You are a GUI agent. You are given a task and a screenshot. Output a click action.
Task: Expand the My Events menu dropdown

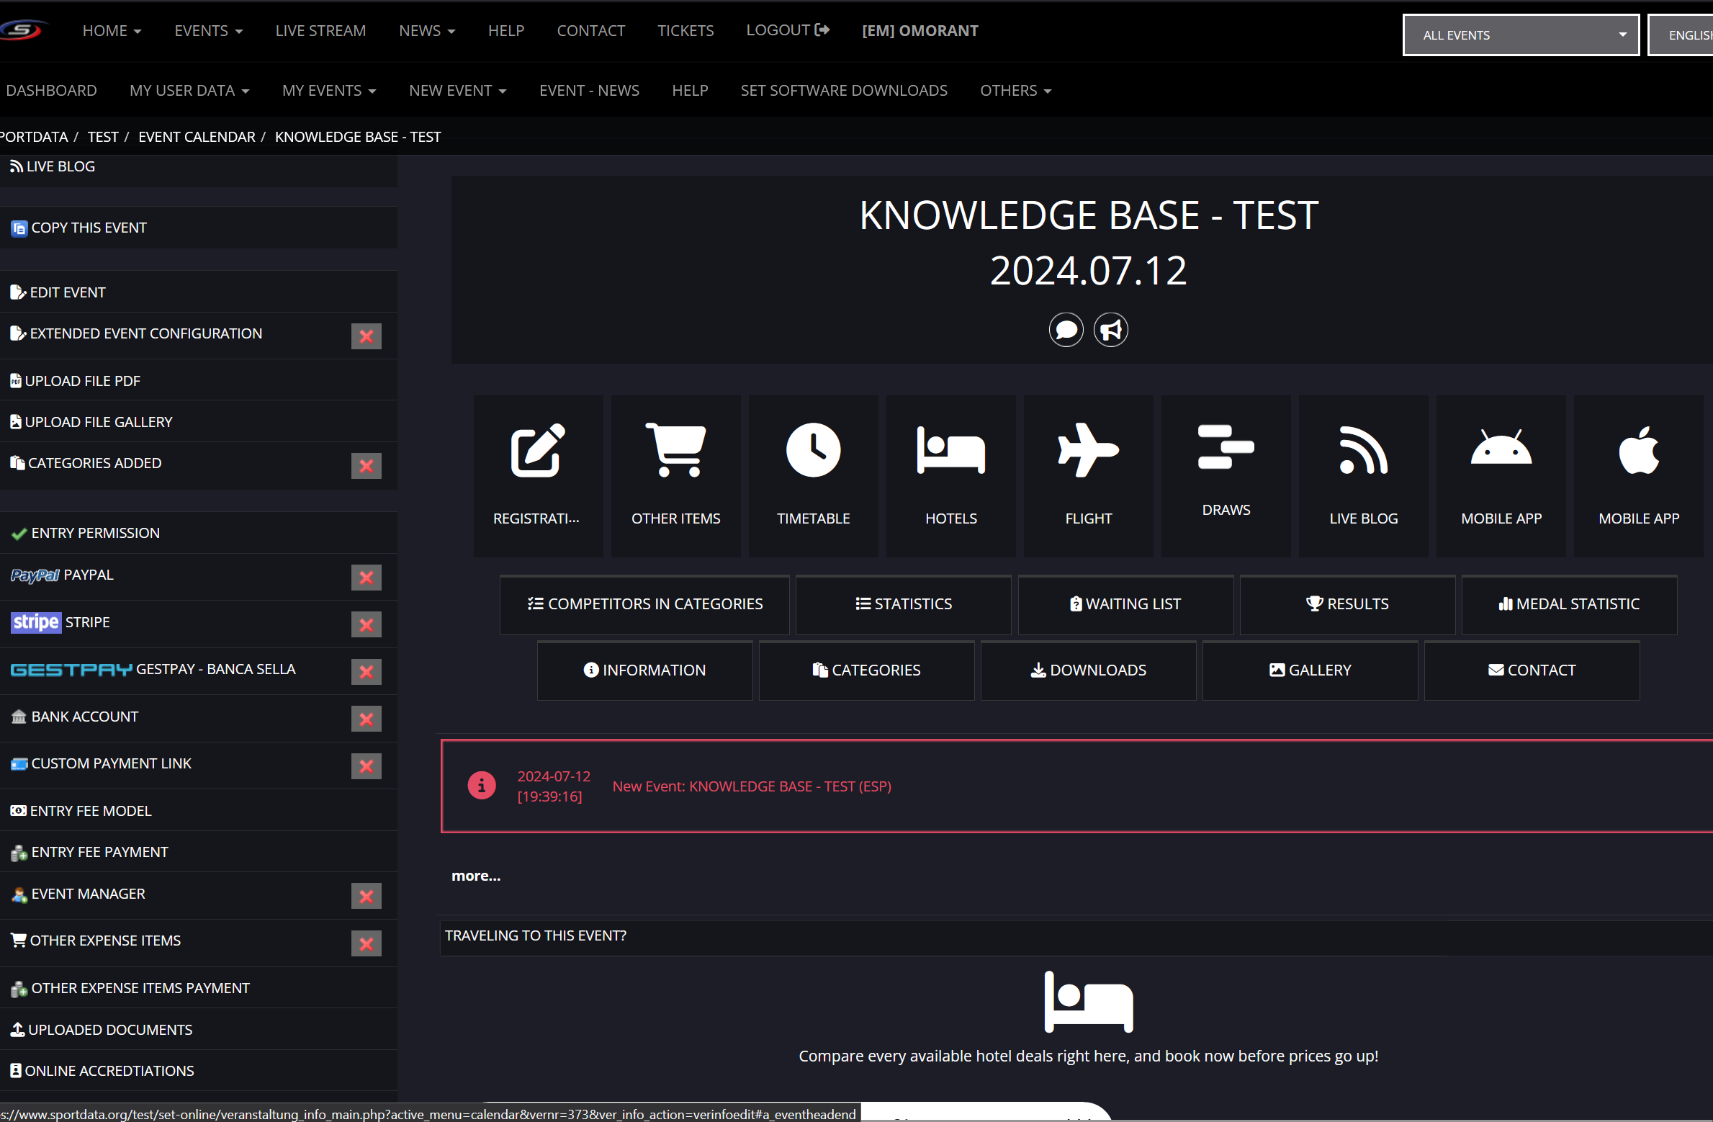(x=329, y=91)
